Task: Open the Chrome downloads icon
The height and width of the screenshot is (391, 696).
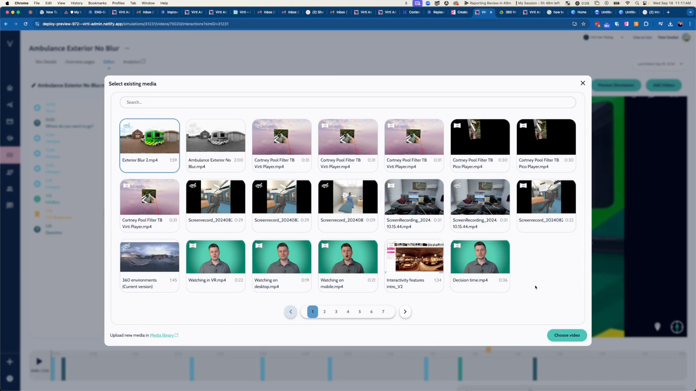Action: [x=670, y=24]
